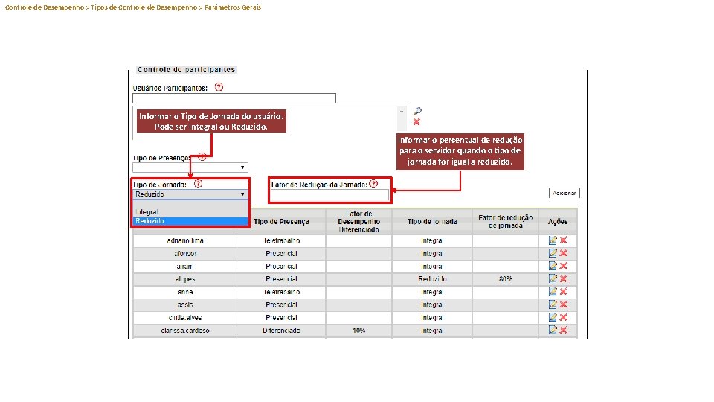The height and width of the screenshot is (402, 714).
Task: Delete the airam row
Action: [x=564, y=266]
